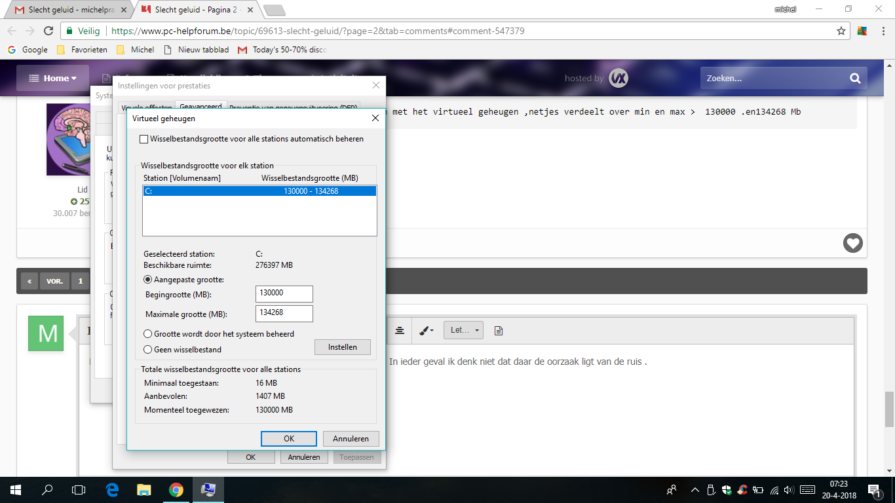Launch Edge from the taskbar

pyautogui.click(x=112, y=490)
